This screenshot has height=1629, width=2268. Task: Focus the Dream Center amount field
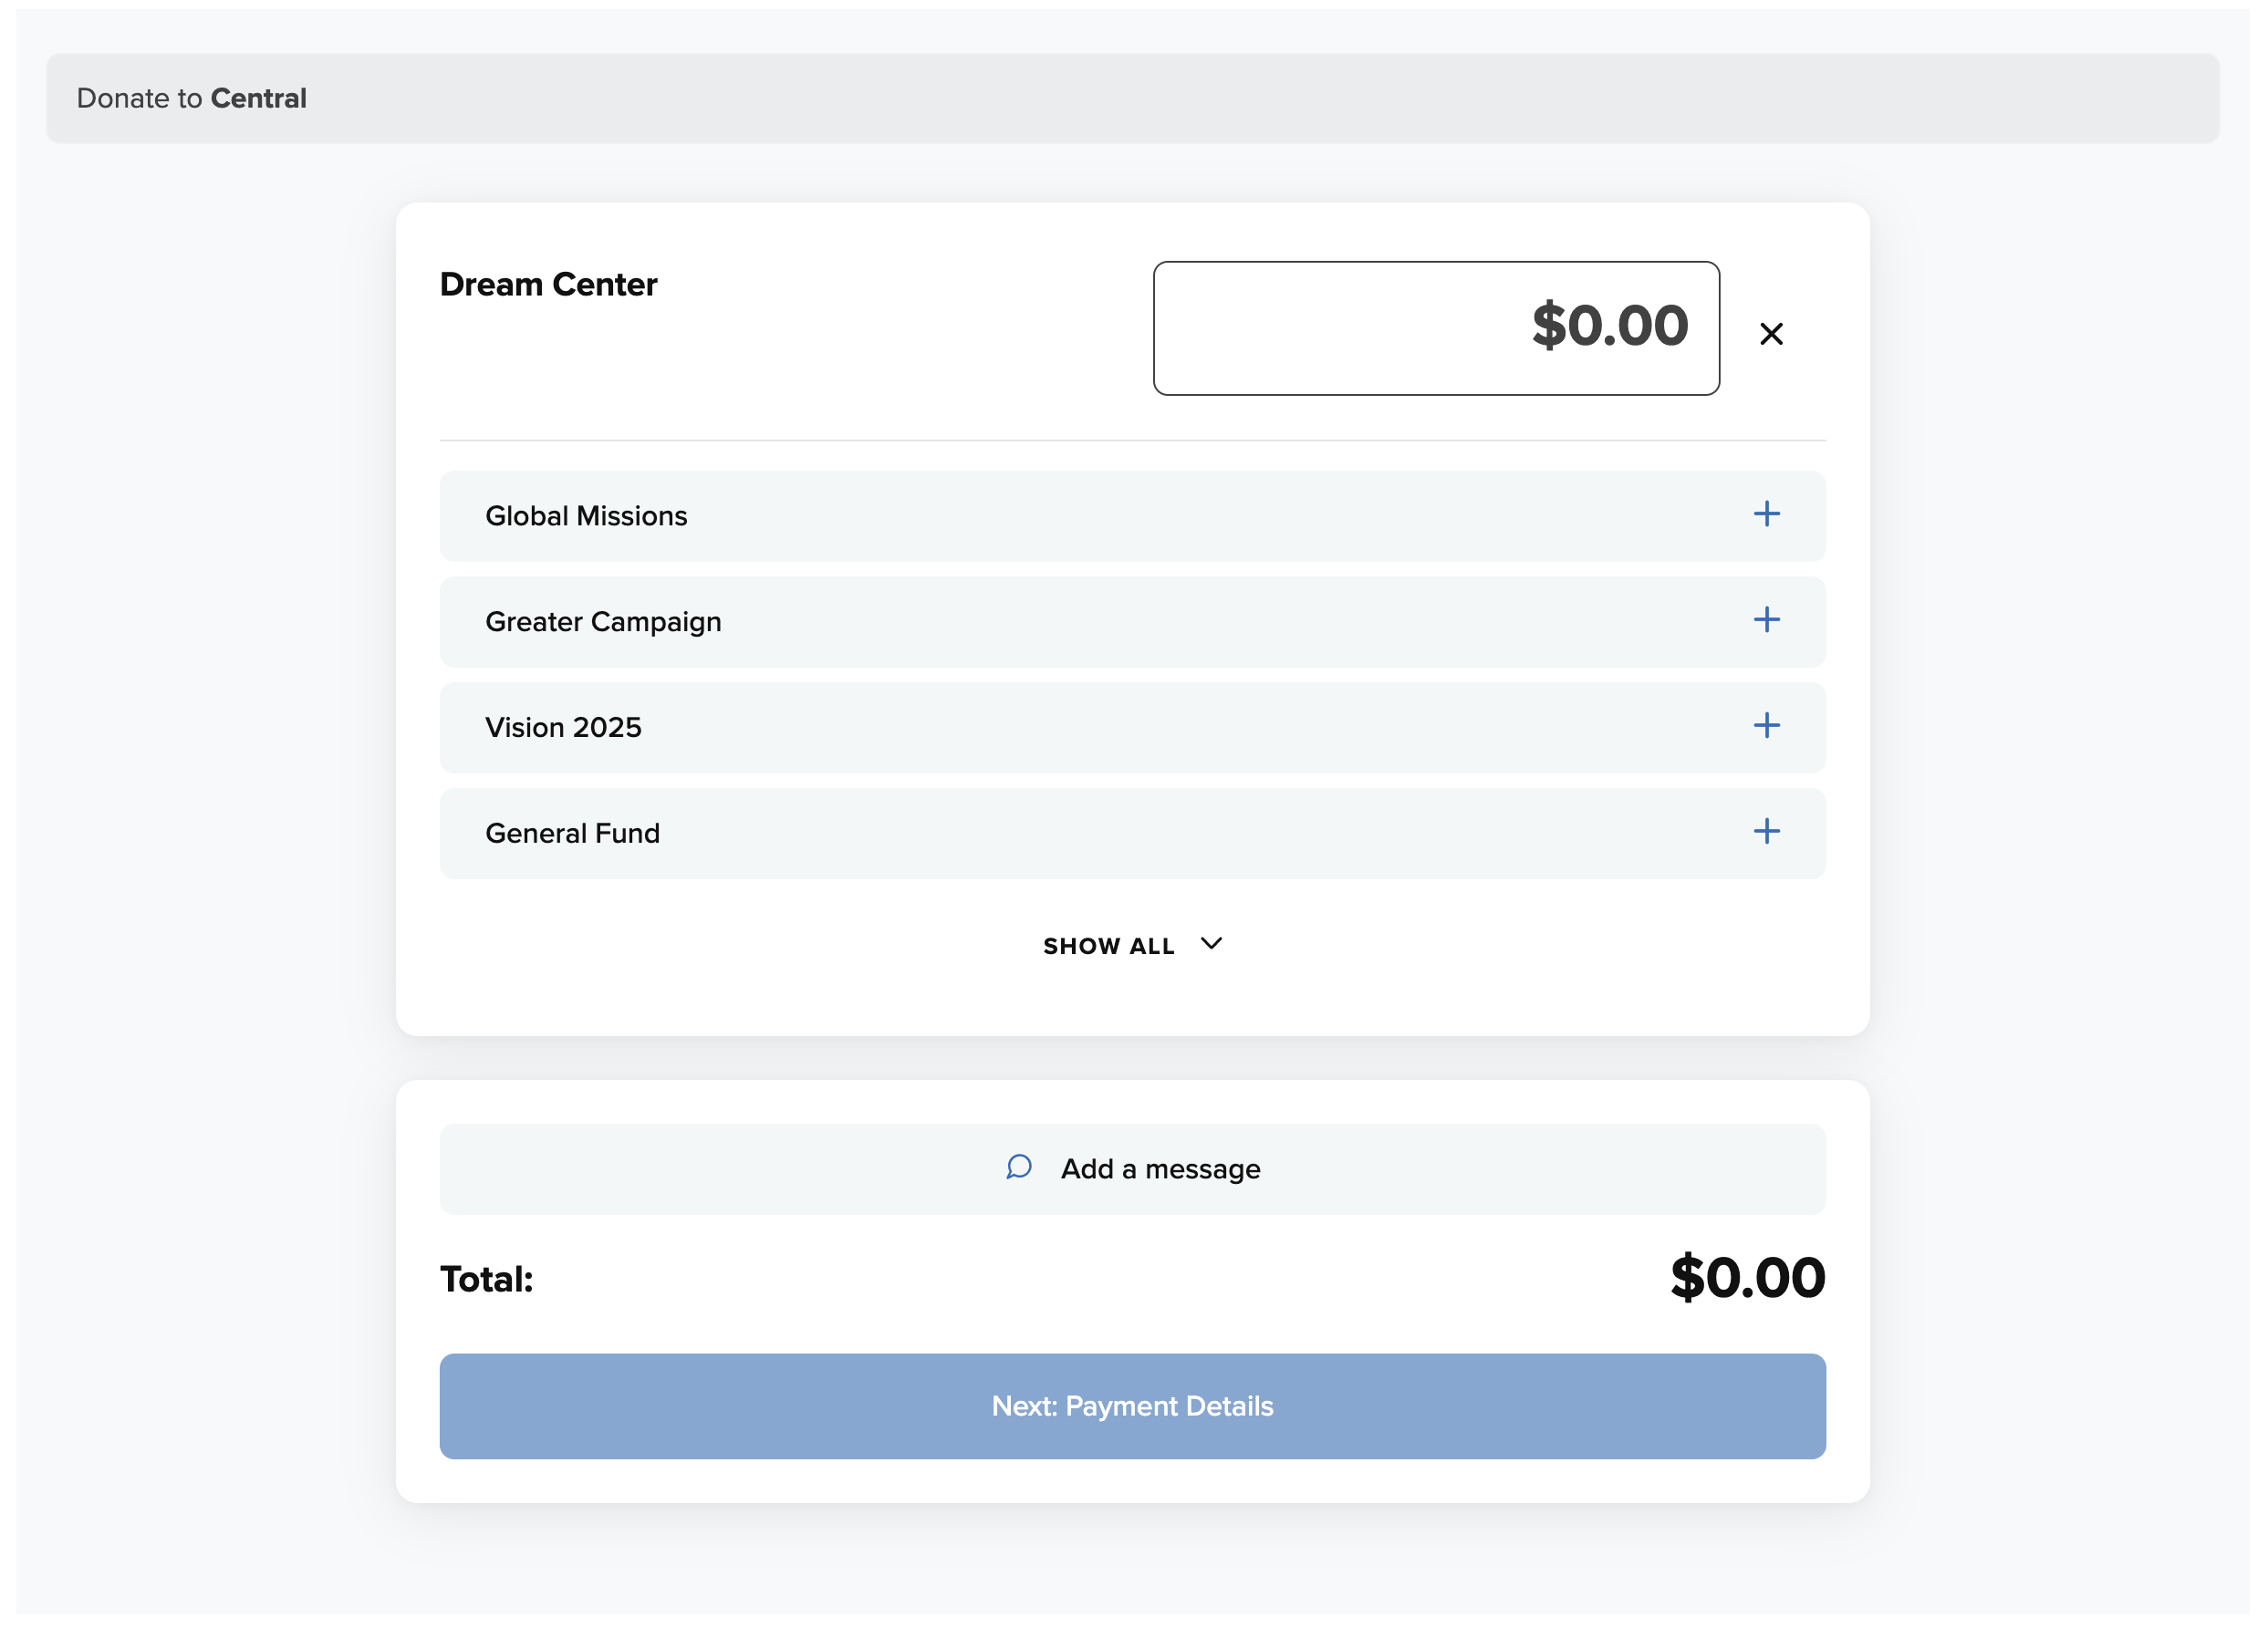(x=1435, y=328)
